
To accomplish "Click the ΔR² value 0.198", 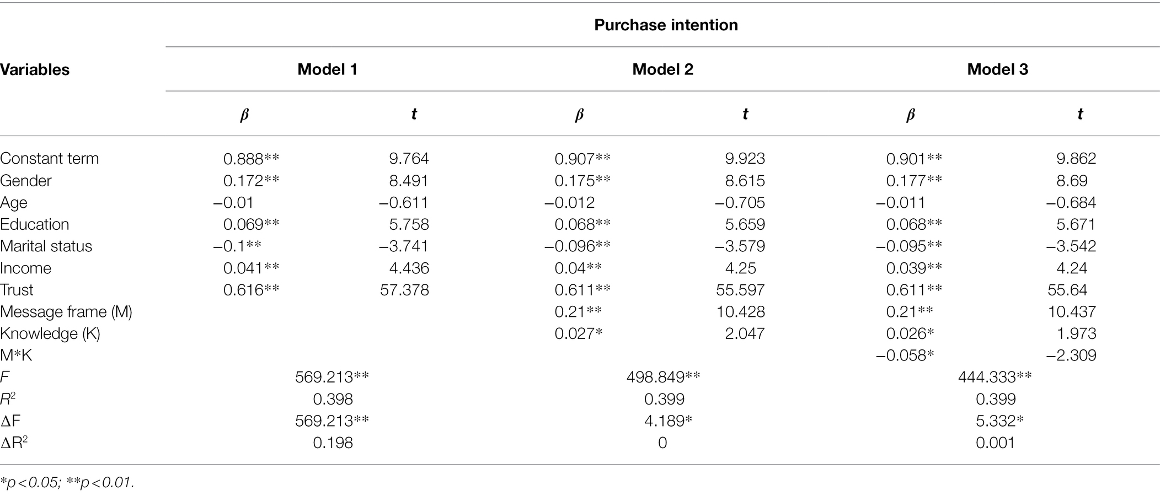I will tap(333, 443).
